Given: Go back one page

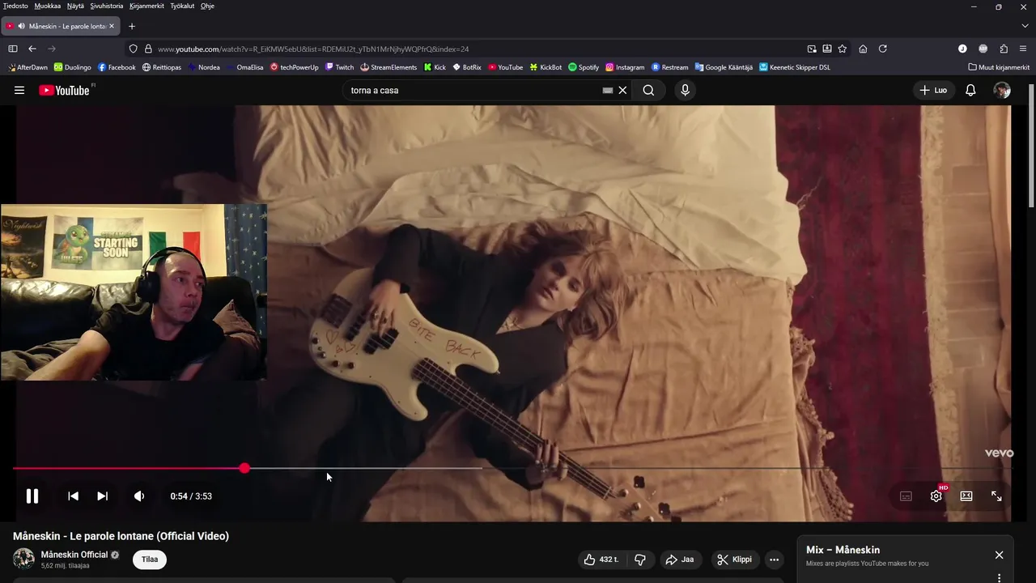Looking at the screenshot, I should coord(32,49).
